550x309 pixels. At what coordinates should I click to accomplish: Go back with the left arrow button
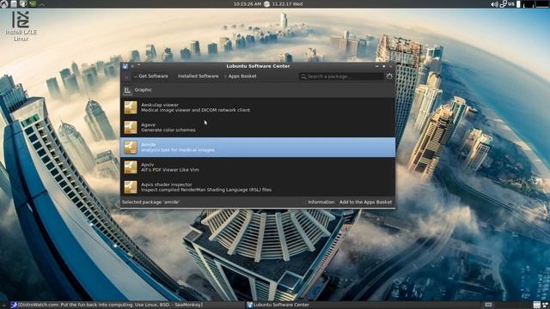(127, 76)
